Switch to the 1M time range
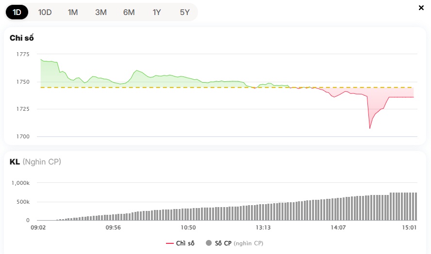 pos(73,12)
